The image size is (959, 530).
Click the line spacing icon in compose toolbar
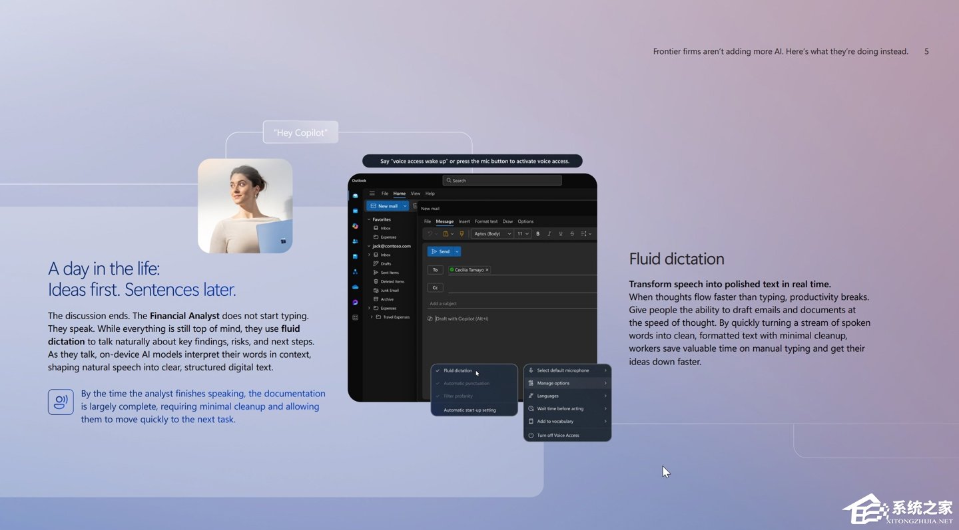click(x=583, y=233)
